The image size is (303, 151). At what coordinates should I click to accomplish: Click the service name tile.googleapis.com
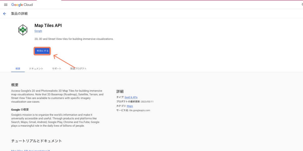pyautogui.click(x=140, y=110)
